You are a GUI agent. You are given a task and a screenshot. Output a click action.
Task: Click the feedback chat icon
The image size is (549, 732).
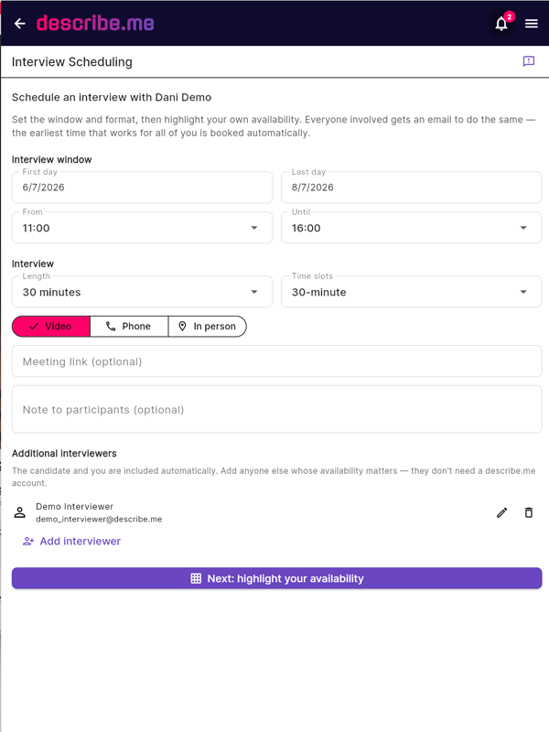tap(529, 61)
